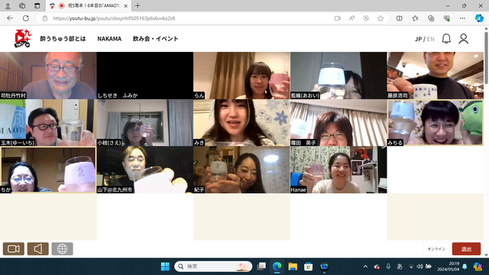The image size is (489, 275).
Task: Show hidden system tray icons
Action: coord(365,267)
